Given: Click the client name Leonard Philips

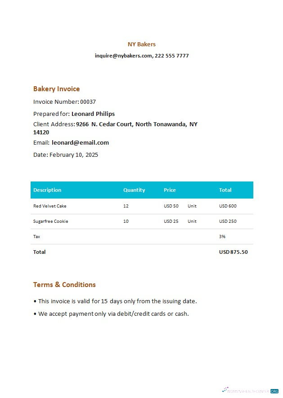Looking at the screenshot, I should tap(93, 114).
